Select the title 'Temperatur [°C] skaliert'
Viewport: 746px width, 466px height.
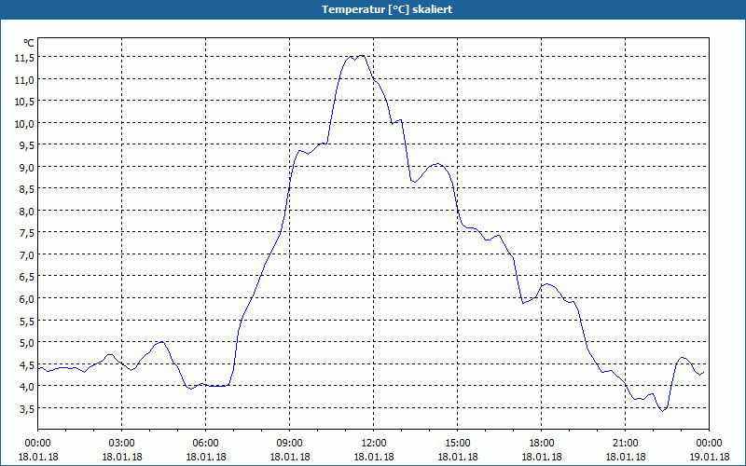[x=387, y=9]
